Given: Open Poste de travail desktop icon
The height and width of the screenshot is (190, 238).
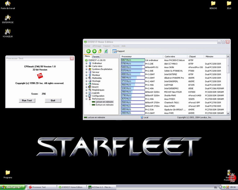Looking at the screenshot, I should coord(8,5).
